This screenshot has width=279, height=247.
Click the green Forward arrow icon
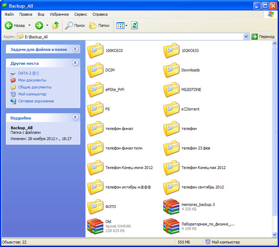pos(39,25)
